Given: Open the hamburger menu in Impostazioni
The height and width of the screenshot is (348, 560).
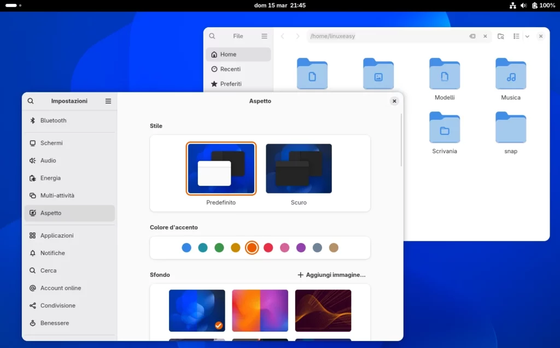Looking at the screenshot, I should coord(108,101).
